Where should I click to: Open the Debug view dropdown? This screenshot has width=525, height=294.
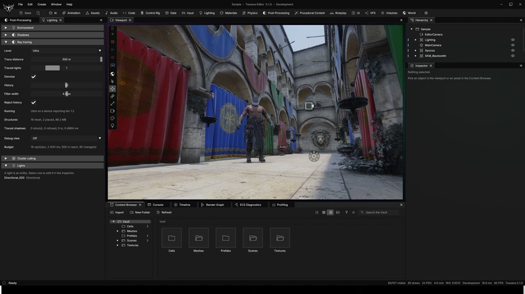(67, 138)
